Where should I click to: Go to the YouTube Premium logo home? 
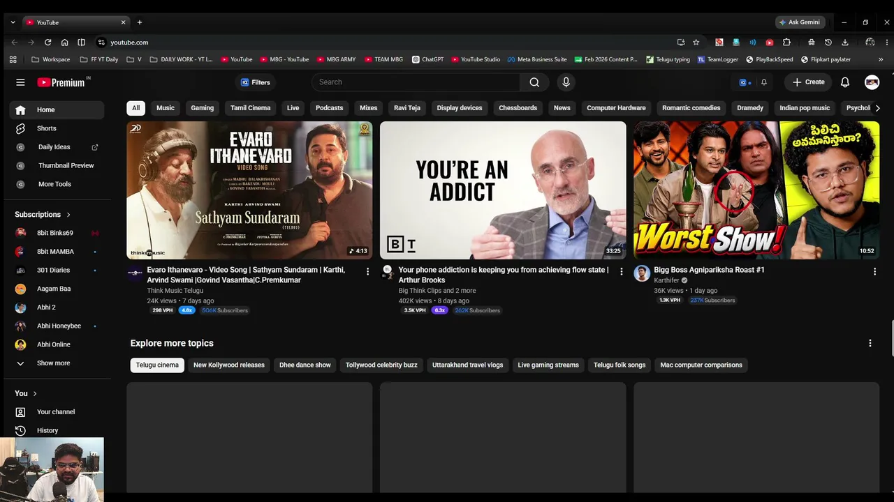[61, 82]
